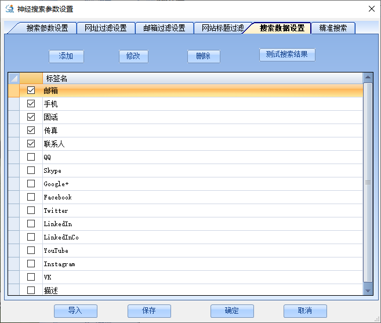Uncheck the 固话 checkbox
Viewport: 381px width, 323px height.
(x=31, y=117)
